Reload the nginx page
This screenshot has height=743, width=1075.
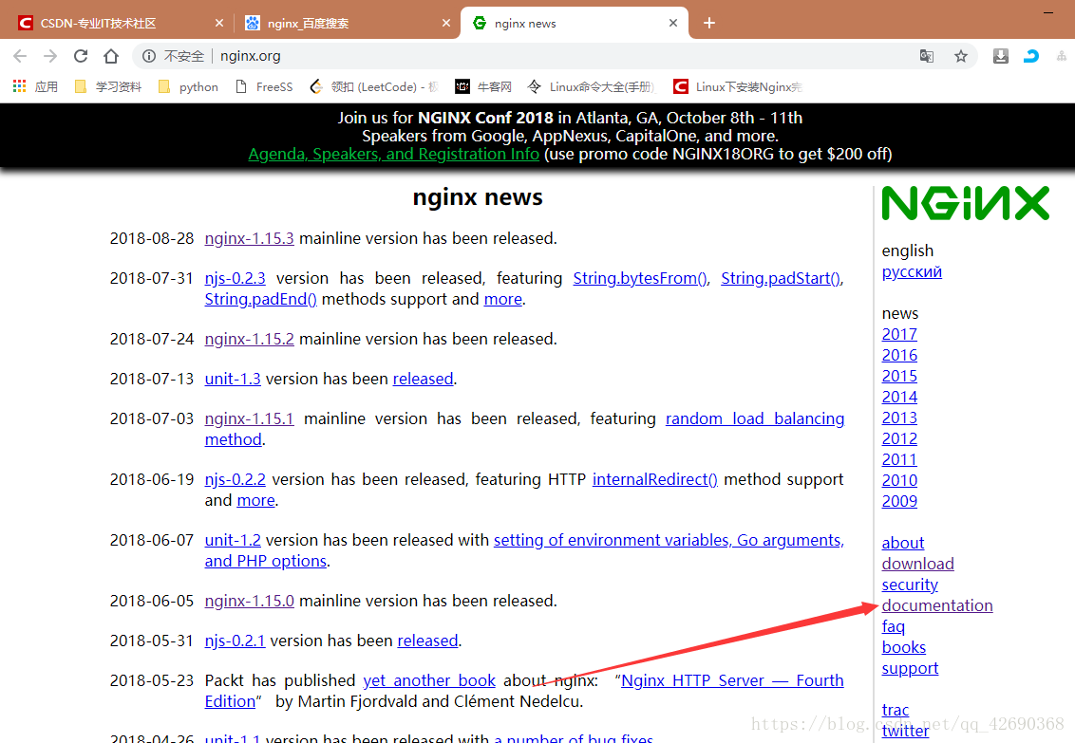click(81, 56)
